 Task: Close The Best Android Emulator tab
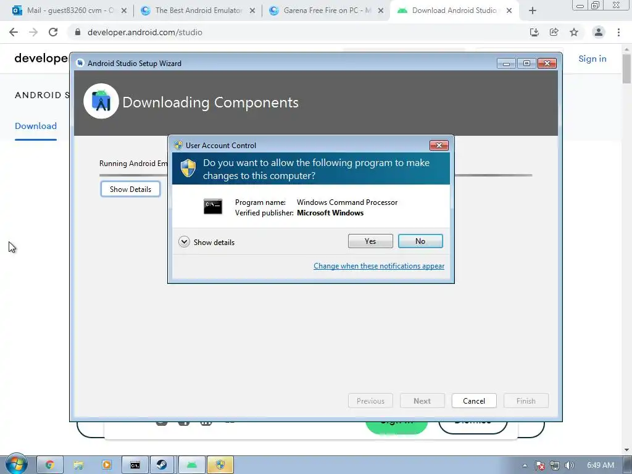click(252, 10)
